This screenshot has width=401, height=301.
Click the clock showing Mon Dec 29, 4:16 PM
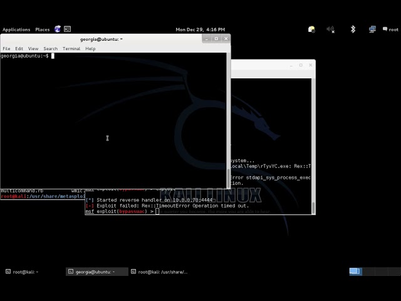[200, 29]
